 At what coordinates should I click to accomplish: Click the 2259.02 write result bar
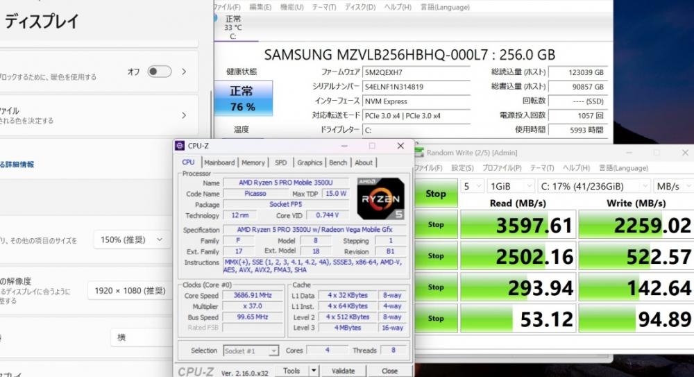(636, 225)
